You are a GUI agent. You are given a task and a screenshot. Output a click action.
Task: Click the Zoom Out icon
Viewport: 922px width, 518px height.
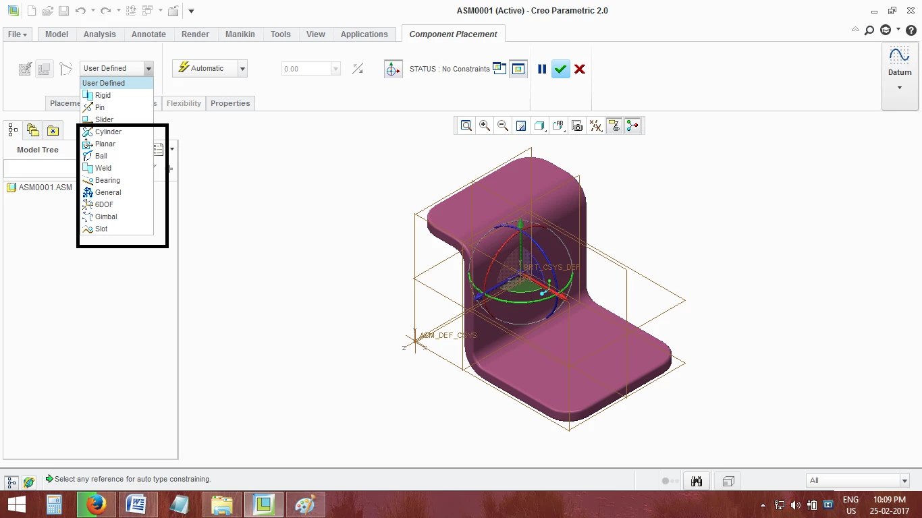[503, 125]
